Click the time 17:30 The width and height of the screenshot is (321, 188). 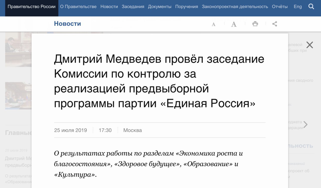(x=105, y=130)
